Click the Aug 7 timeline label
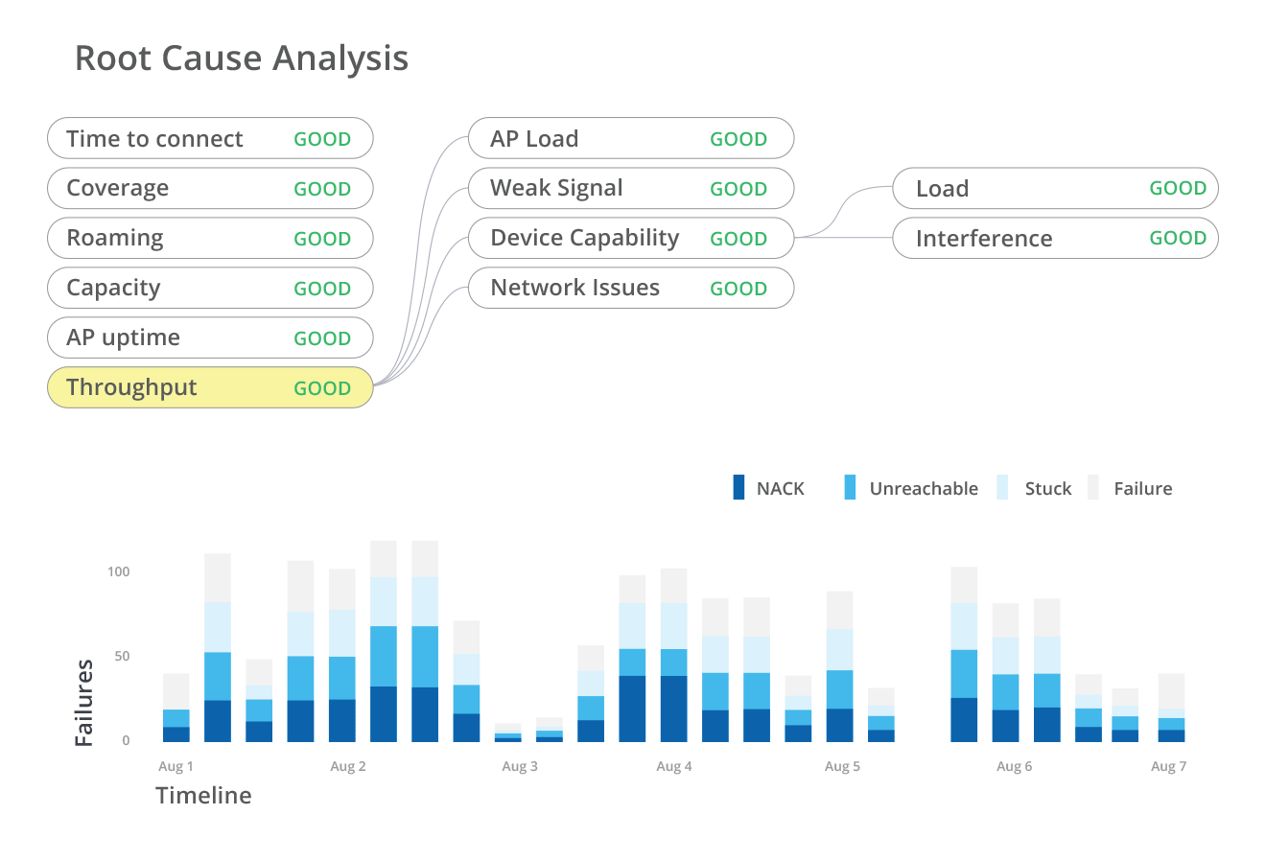 (x=1168, y=766)
